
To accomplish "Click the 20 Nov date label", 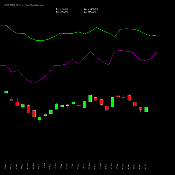I will pyautogui.click(x=89, y=167).
